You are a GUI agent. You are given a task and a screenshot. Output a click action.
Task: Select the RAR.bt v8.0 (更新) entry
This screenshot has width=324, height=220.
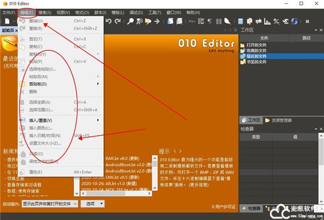click(123, 158)
